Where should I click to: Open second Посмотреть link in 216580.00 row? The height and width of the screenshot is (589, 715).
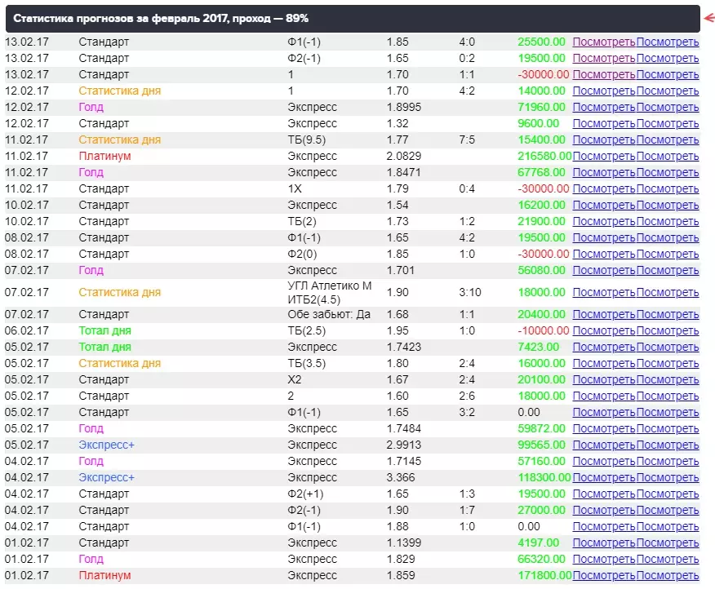[668, 157]
